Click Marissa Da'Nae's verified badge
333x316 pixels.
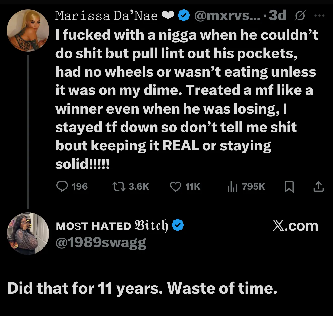click(184, 16)
